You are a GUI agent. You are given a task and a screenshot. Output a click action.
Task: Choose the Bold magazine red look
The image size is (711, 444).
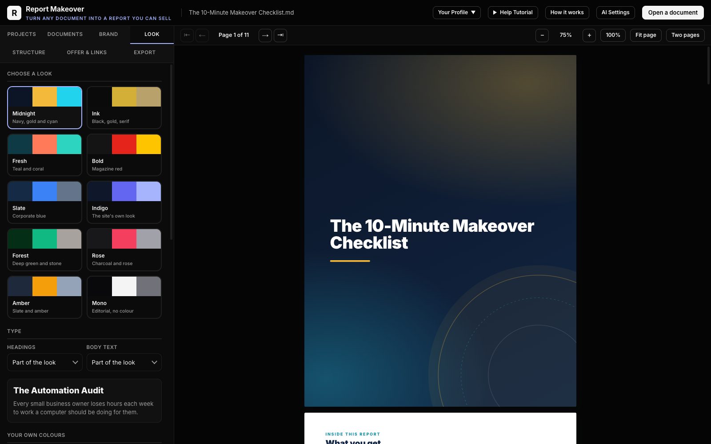coord(124,155)
